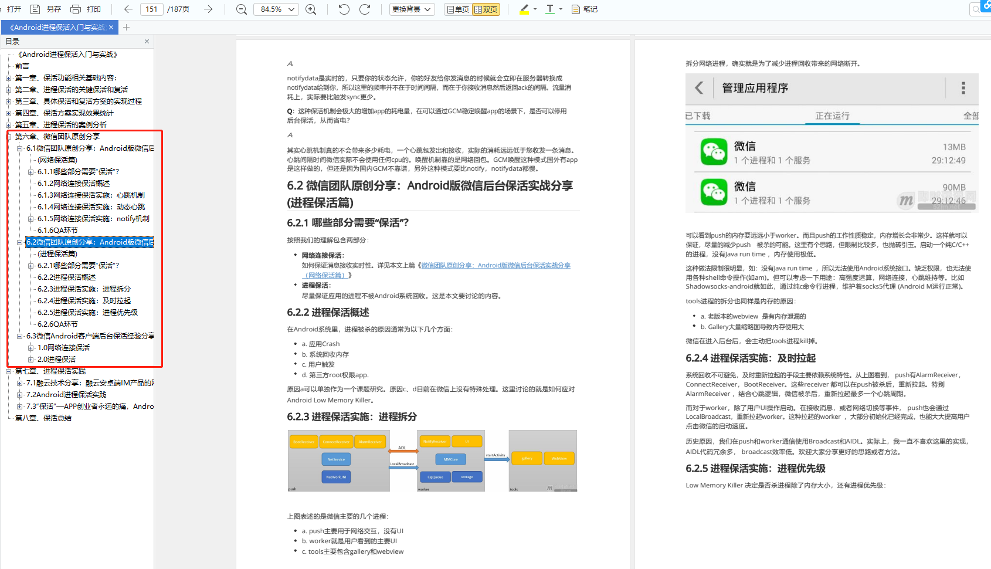The image size is (991, 569).
Task: Expand 第五章 进程保活的案例分析
Action: pyautogui.click(x=9, y=125)
